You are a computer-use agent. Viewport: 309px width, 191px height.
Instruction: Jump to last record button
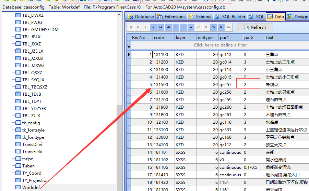click(168, 27)
